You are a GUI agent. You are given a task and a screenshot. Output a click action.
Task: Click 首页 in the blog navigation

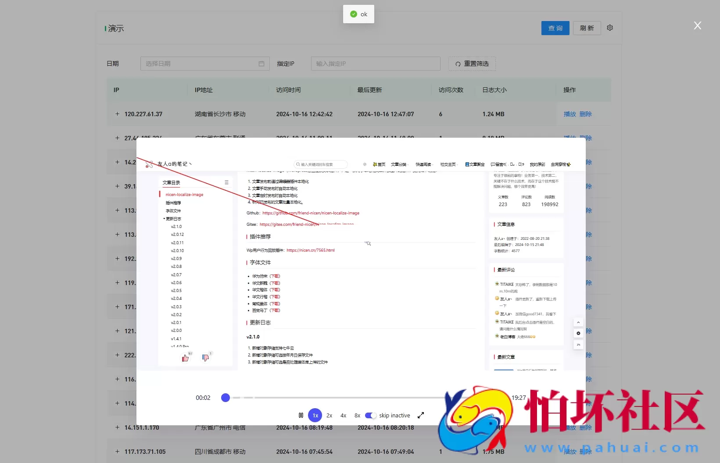pyautogui.click(x=381, y=164)
